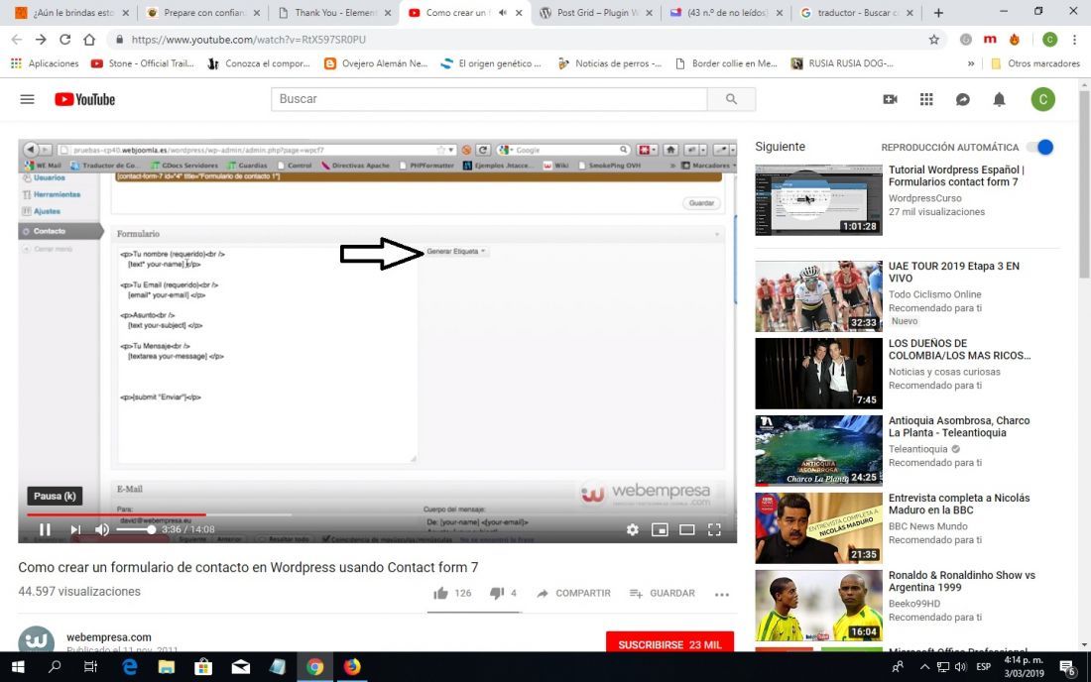
Task: Click the address bar URL
Action: tap(248, 40)
